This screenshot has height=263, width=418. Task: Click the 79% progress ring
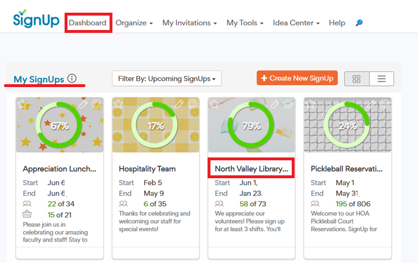[x=251, y=125]
